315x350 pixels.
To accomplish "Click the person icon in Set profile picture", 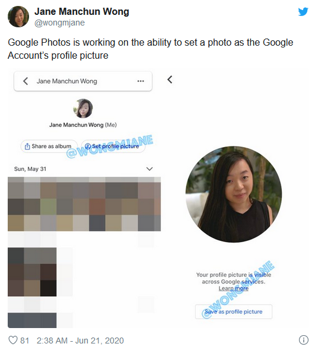I will point(88,146).
